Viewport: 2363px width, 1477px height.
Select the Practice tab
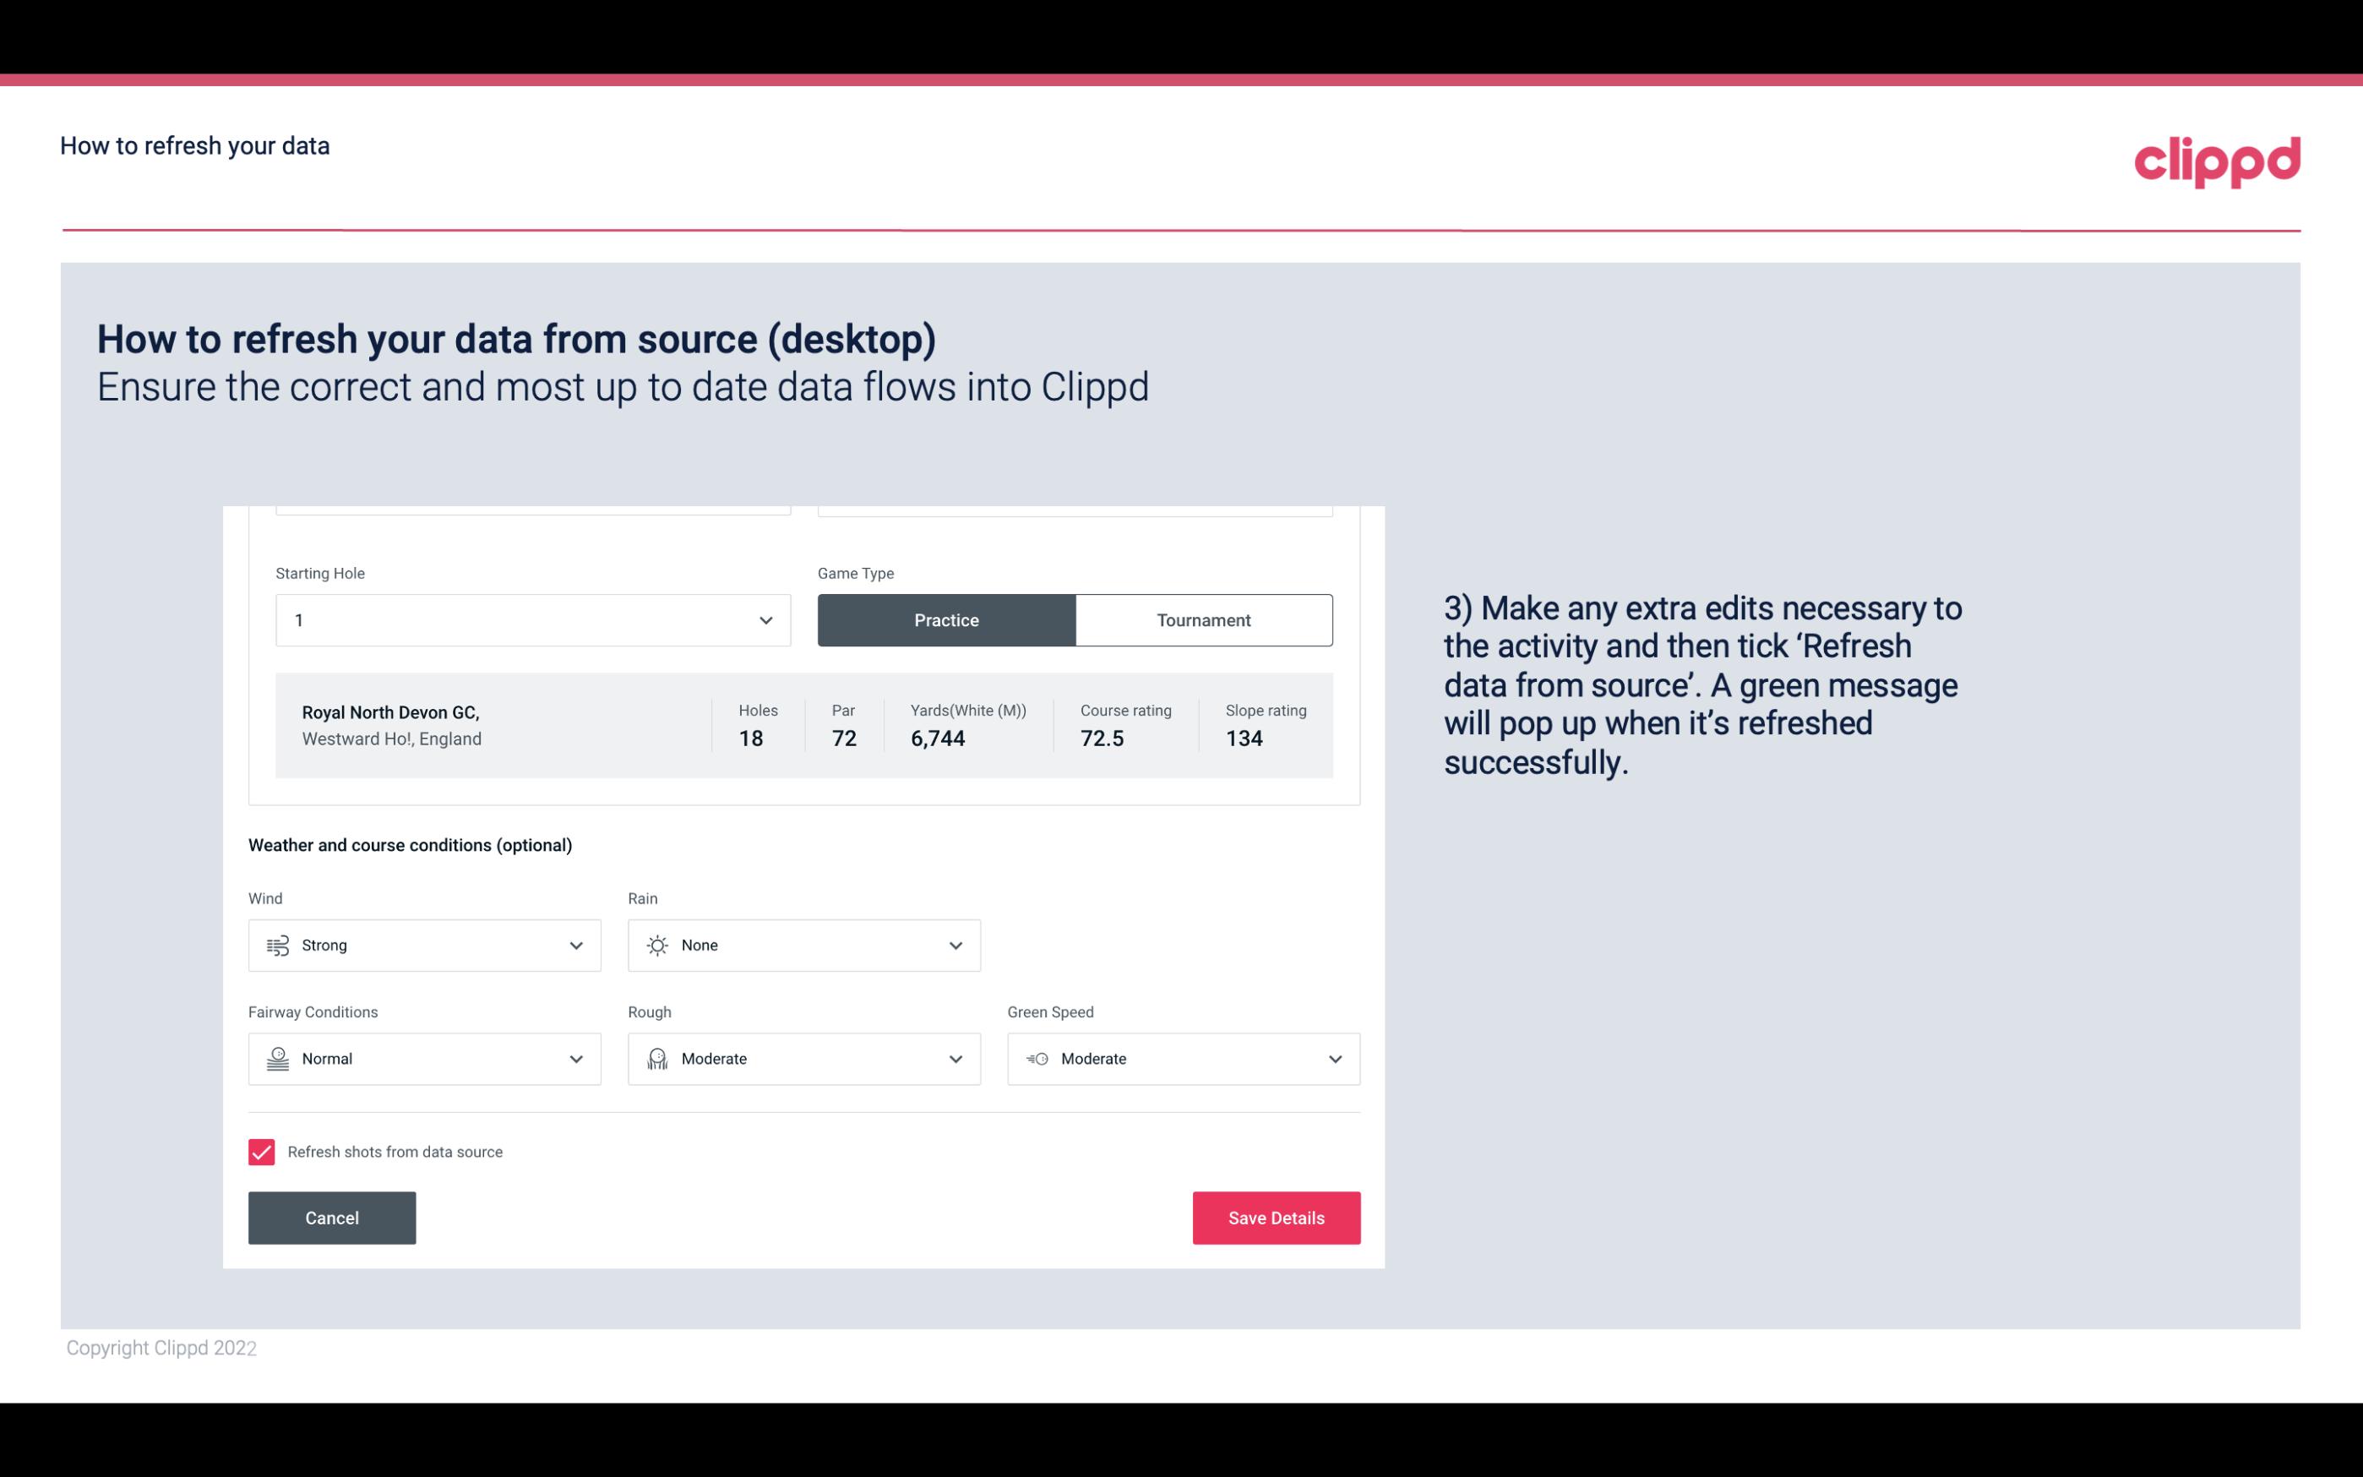click(946, 619)
